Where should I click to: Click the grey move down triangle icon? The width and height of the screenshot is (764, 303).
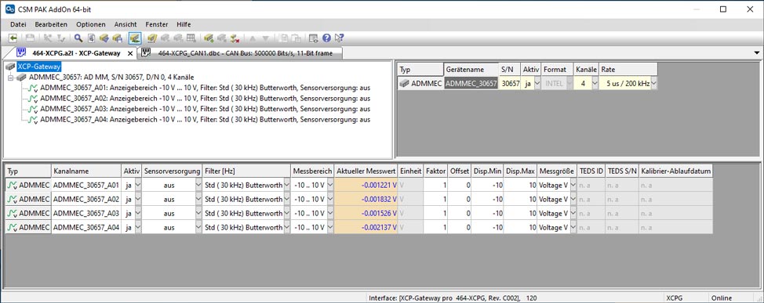pos(266,38)
